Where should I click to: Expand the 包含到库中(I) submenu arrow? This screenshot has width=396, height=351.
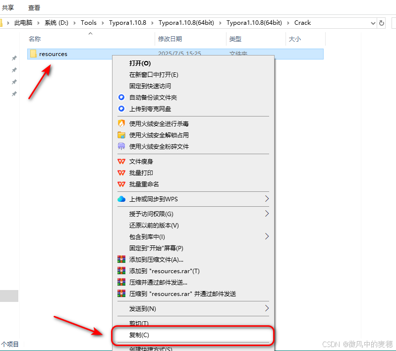267,236
